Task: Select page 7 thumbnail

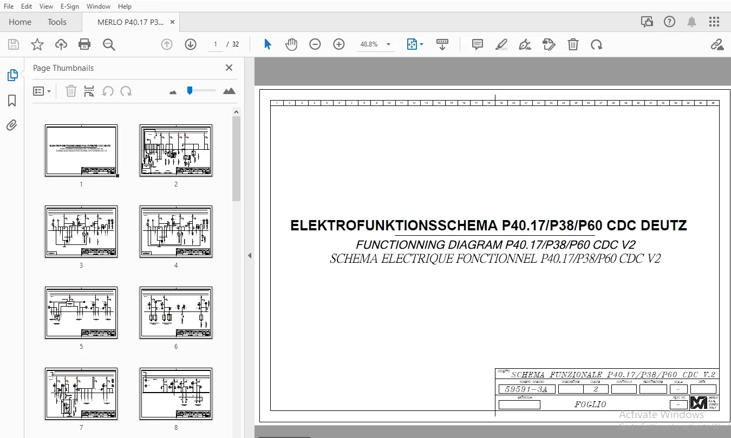Action: point(81,394)
